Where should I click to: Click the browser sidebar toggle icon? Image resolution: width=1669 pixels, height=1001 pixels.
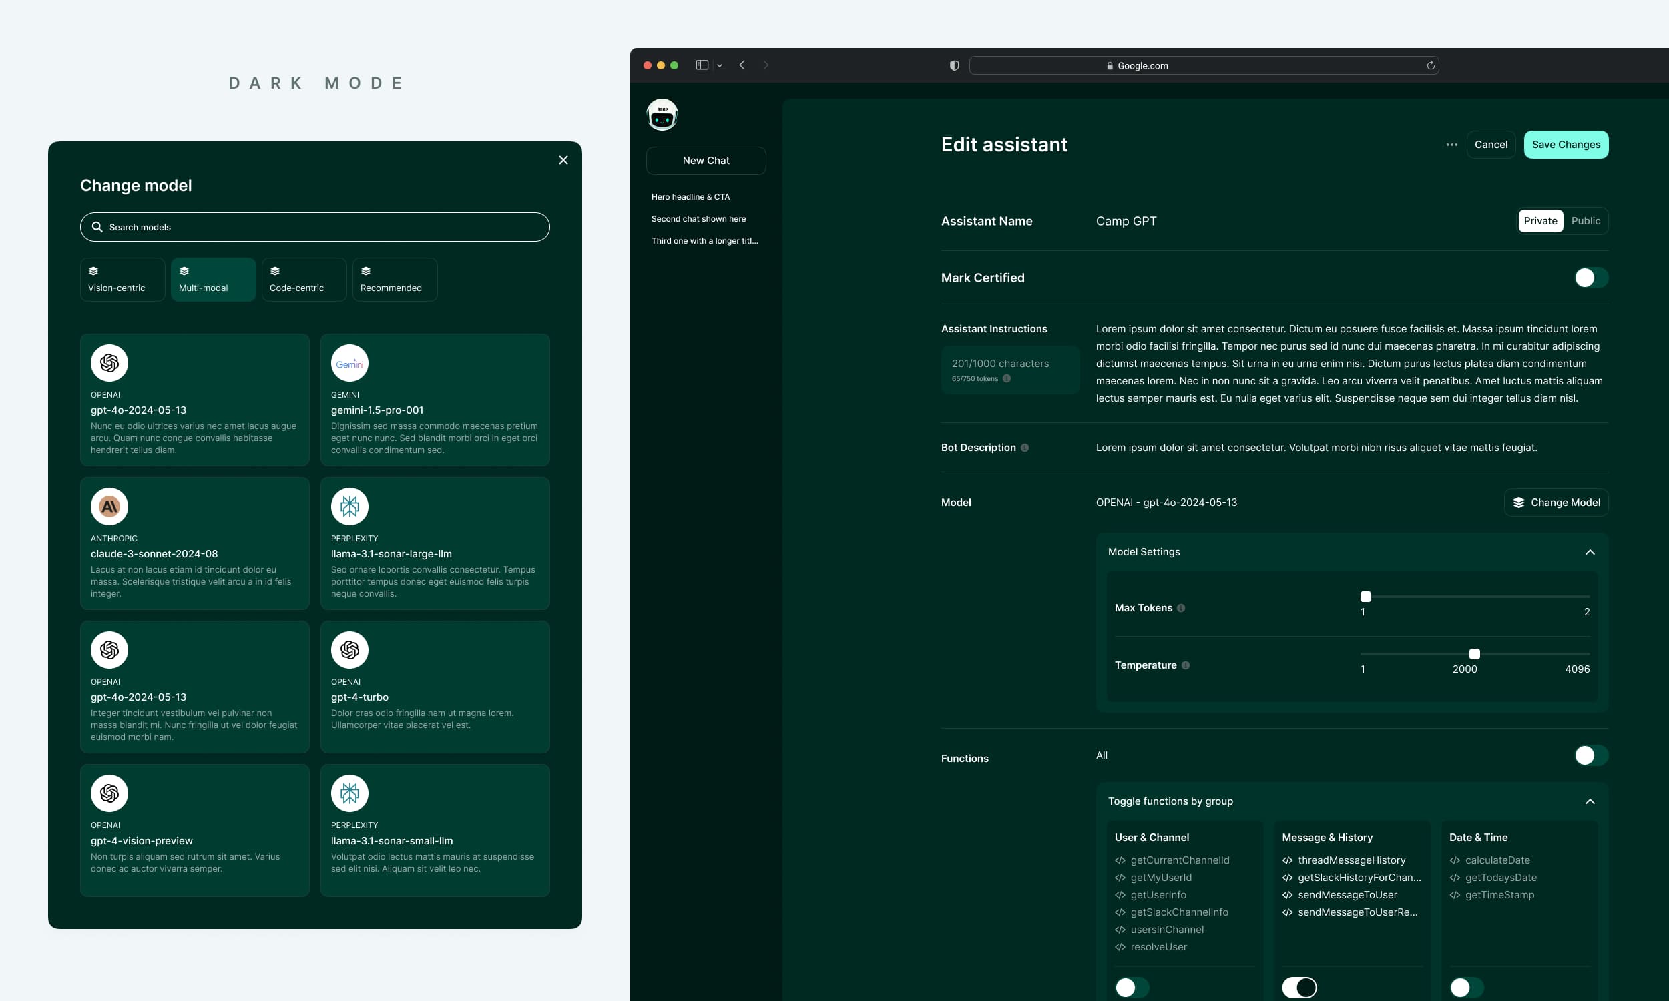click(702, 65)
